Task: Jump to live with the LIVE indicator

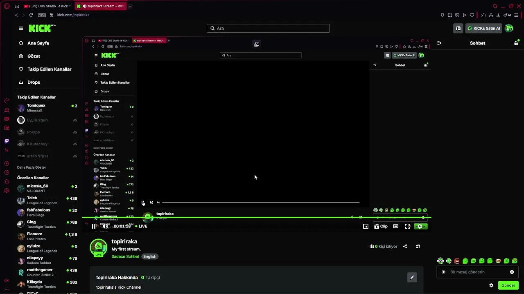Action: 141,226
